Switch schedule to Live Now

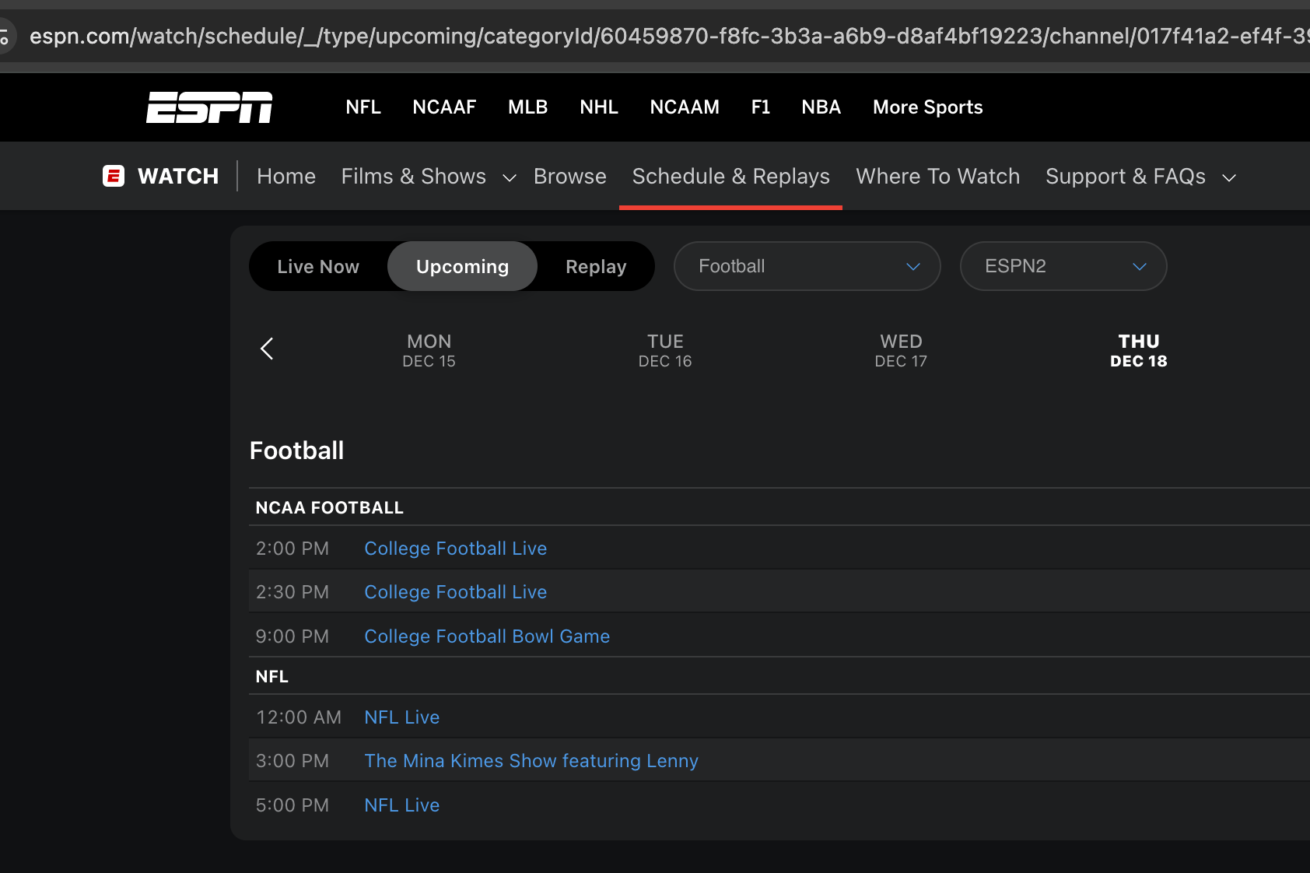[318, 267]
